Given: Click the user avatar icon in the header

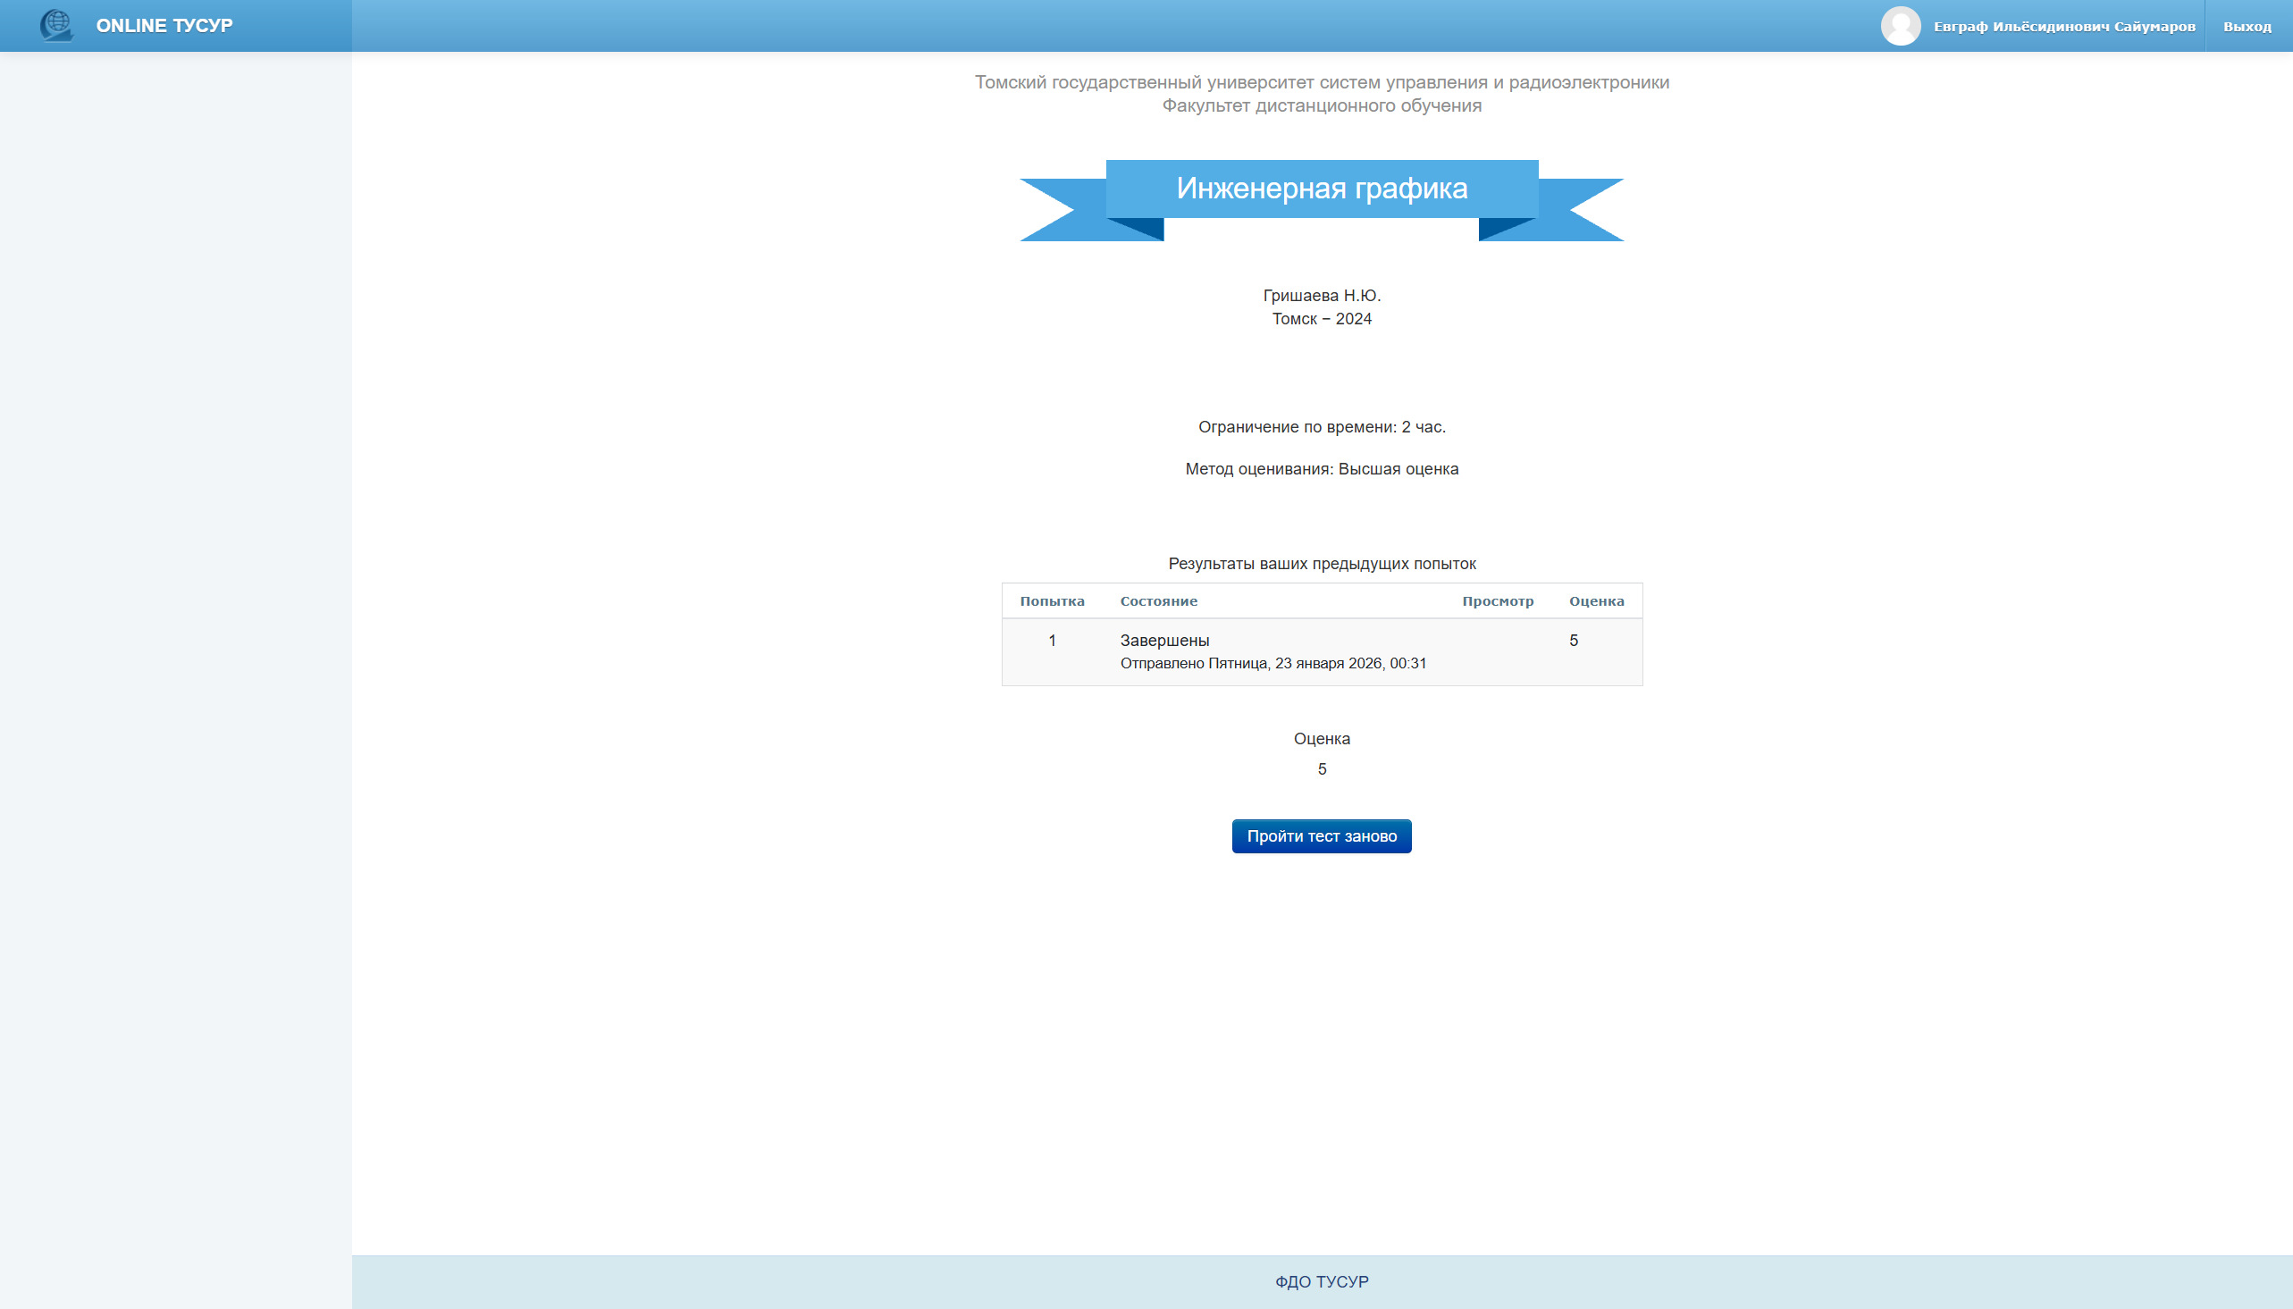Looking at the screenshot, I should (1899, 26).
